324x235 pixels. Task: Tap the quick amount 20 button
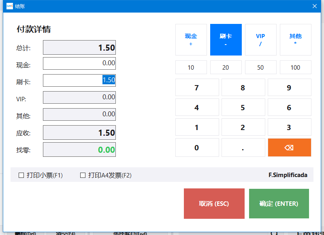tap(226, 67)
